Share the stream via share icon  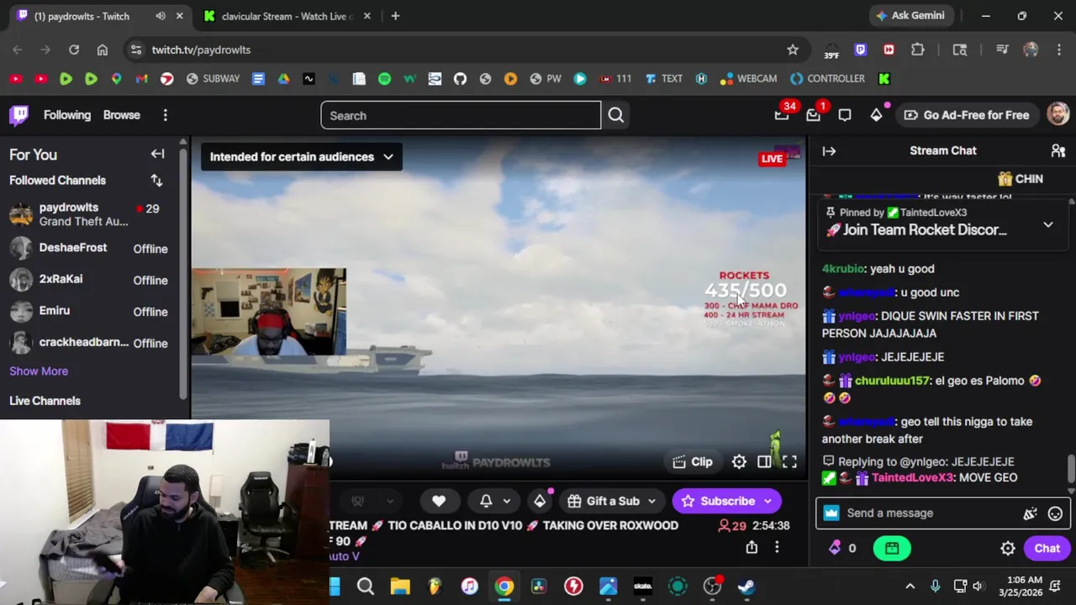(x=752, y=547)
